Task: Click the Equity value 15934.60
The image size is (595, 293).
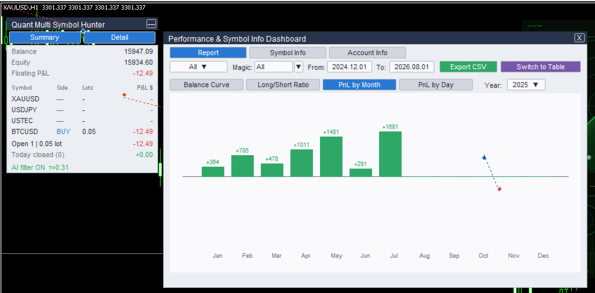Action: click(x=139, y=62)
